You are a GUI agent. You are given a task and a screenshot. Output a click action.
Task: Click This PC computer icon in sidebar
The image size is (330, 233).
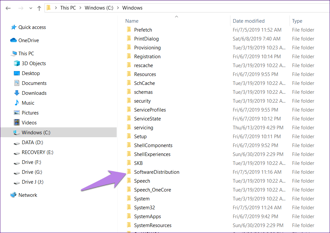pyautogui.click(x=14, y=54)
